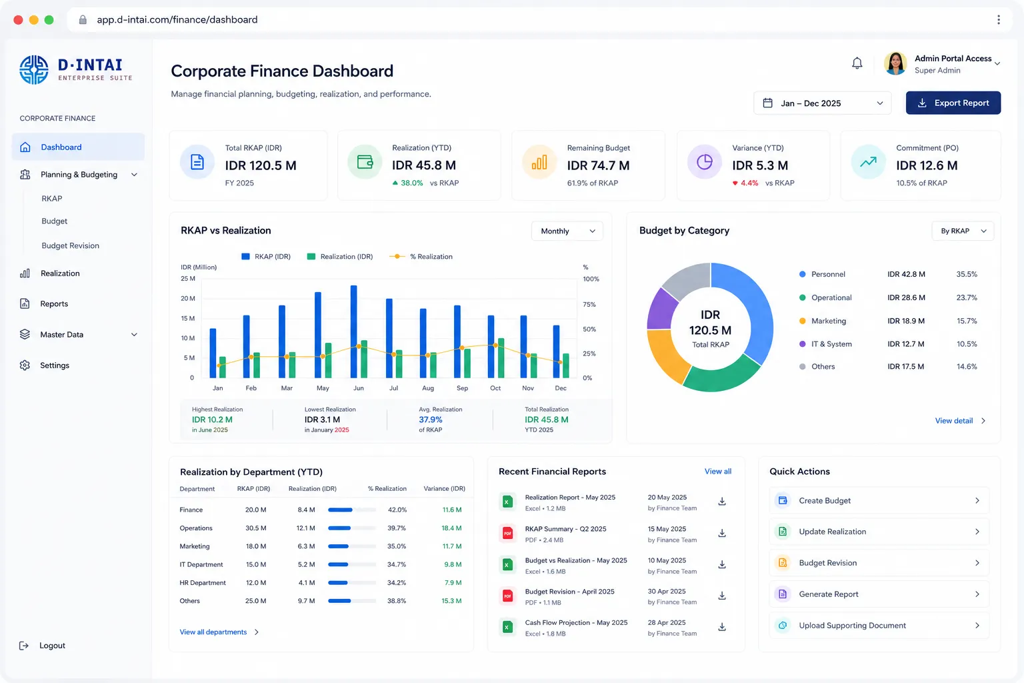Screen dimensions: 1024x683
Task: Download RKAP Summary - Q2 2025
Action: [722, 534]
